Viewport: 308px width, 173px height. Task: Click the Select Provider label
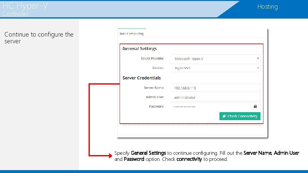[x=152, y=58]
